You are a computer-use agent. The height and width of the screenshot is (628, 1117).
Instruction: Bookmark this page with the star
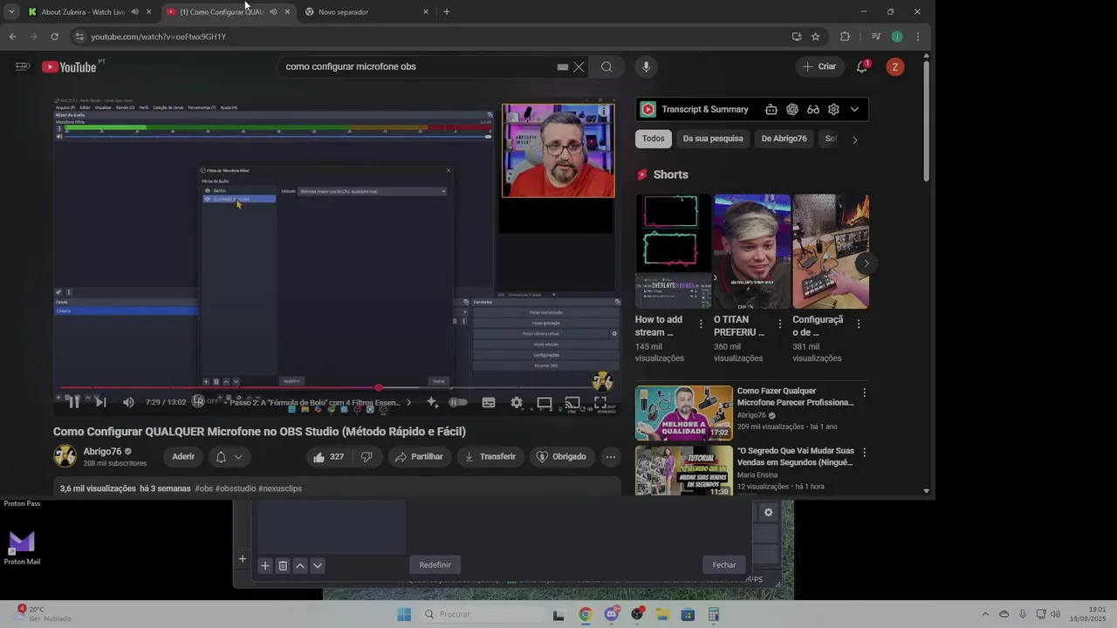pos(816,37)
